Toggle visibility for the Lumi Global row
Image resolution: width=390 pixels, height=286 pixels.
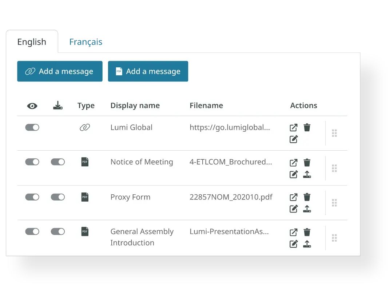(32, 127)
